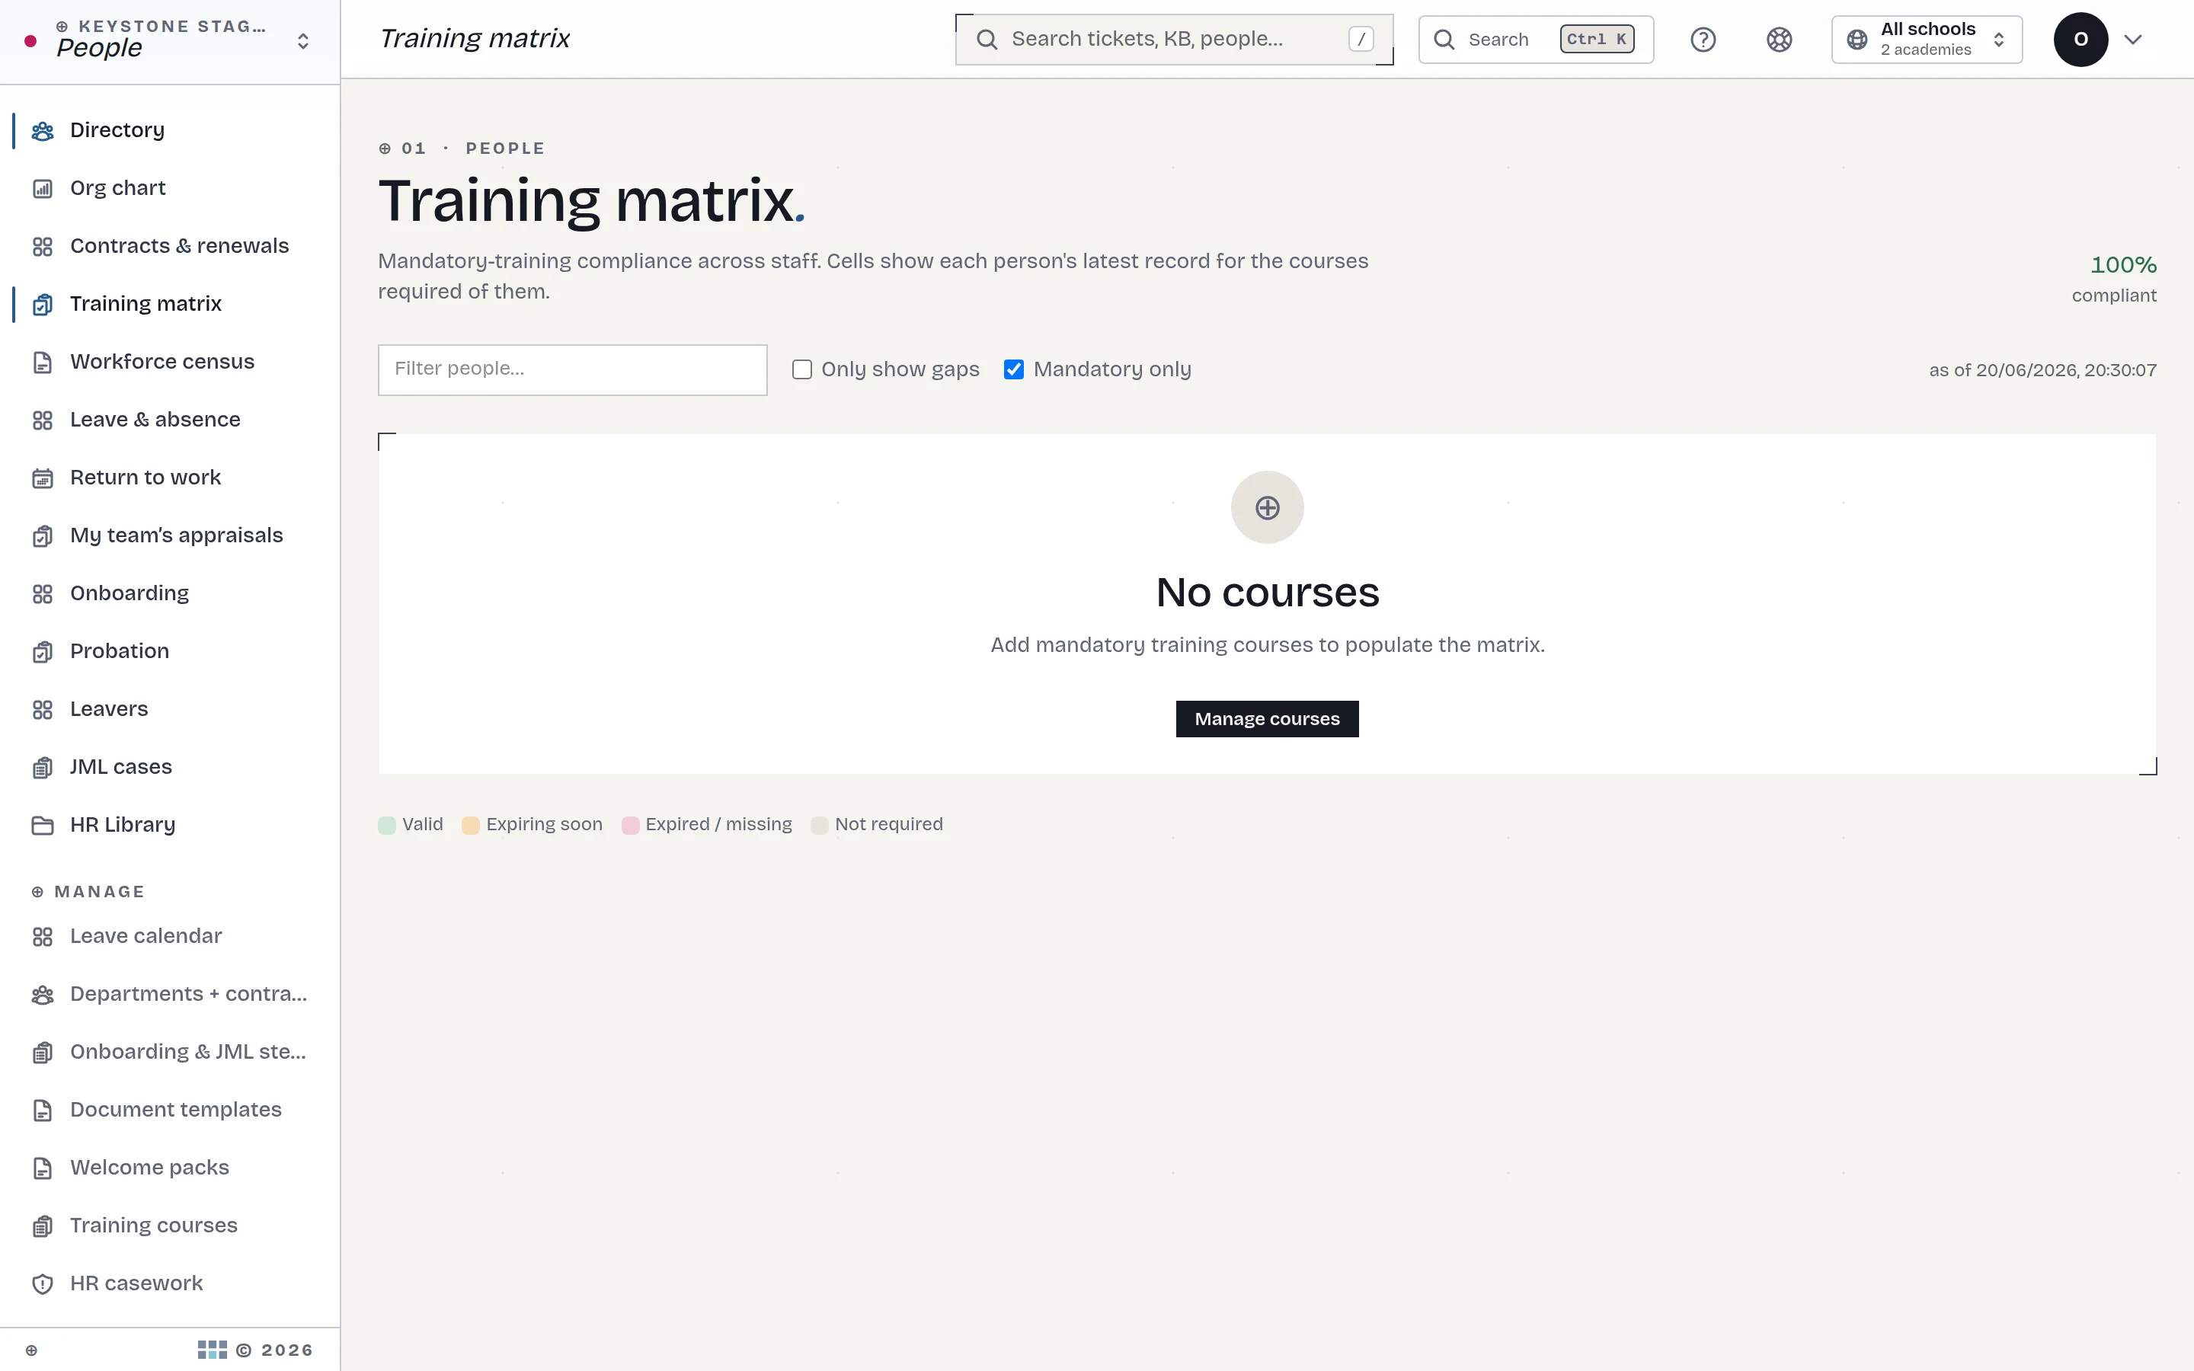Click the slash shortcut badge in search

pos(1361,40)
